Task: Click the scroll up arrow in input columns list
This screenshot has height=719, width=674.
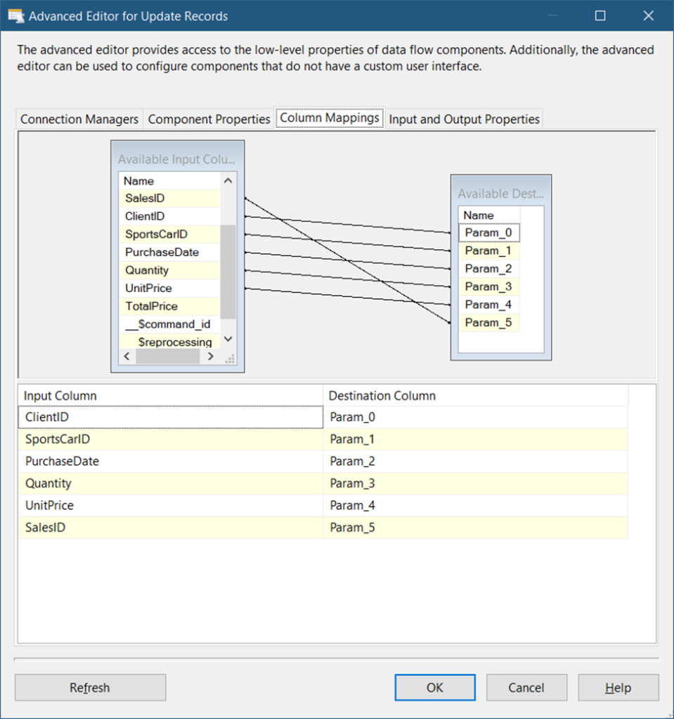Action: pos(228,180)
